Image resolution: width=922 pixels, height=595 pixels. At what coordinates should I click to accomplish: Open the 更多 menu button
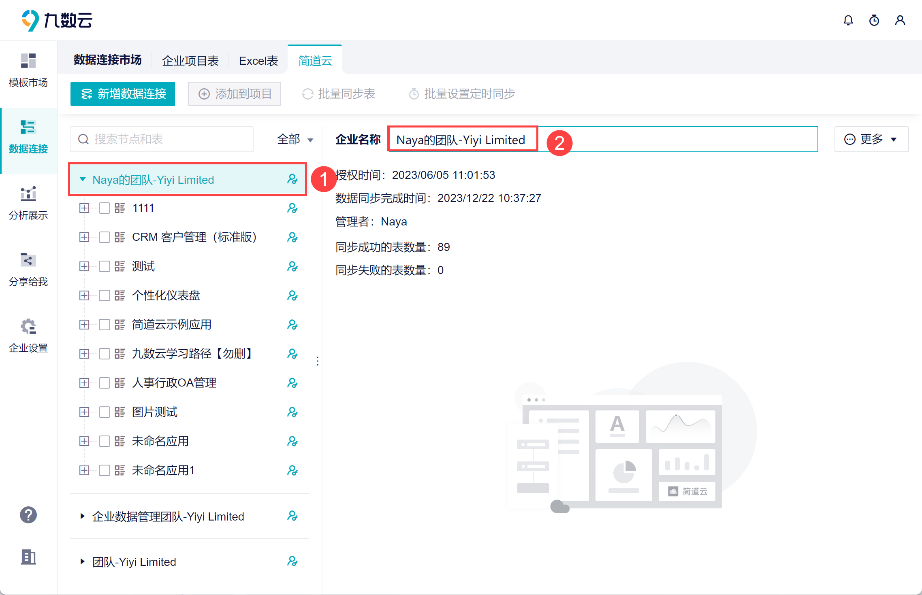[x=871, y=139]
